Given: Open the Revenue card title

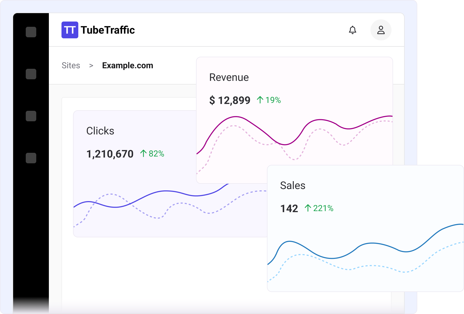Looking at the screenshot, I should 229,77.
